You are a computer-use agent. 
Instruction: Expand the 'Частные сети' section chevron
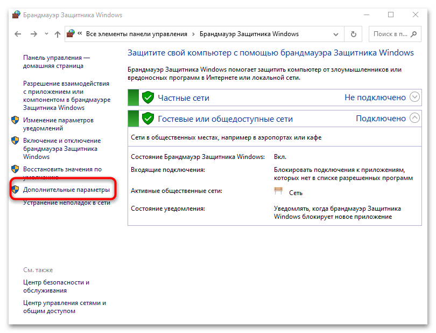pos(414,97)
